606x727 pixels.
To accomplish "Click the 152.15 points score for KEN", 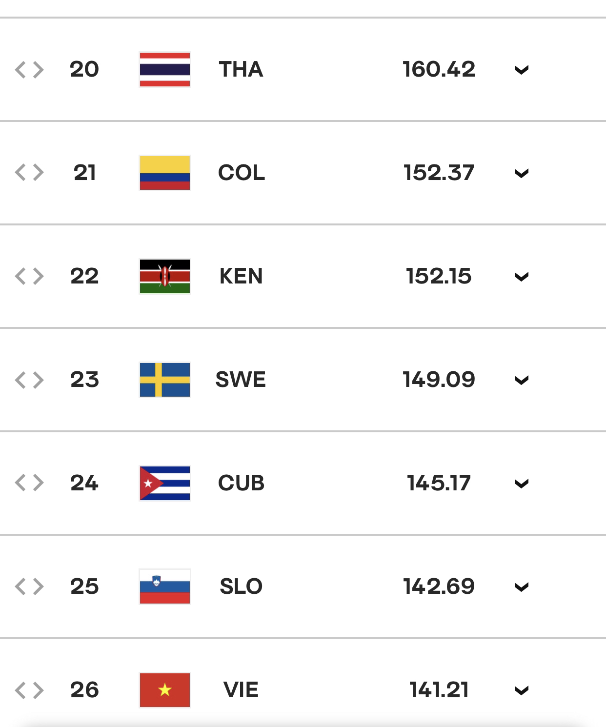I will point(439,276).
